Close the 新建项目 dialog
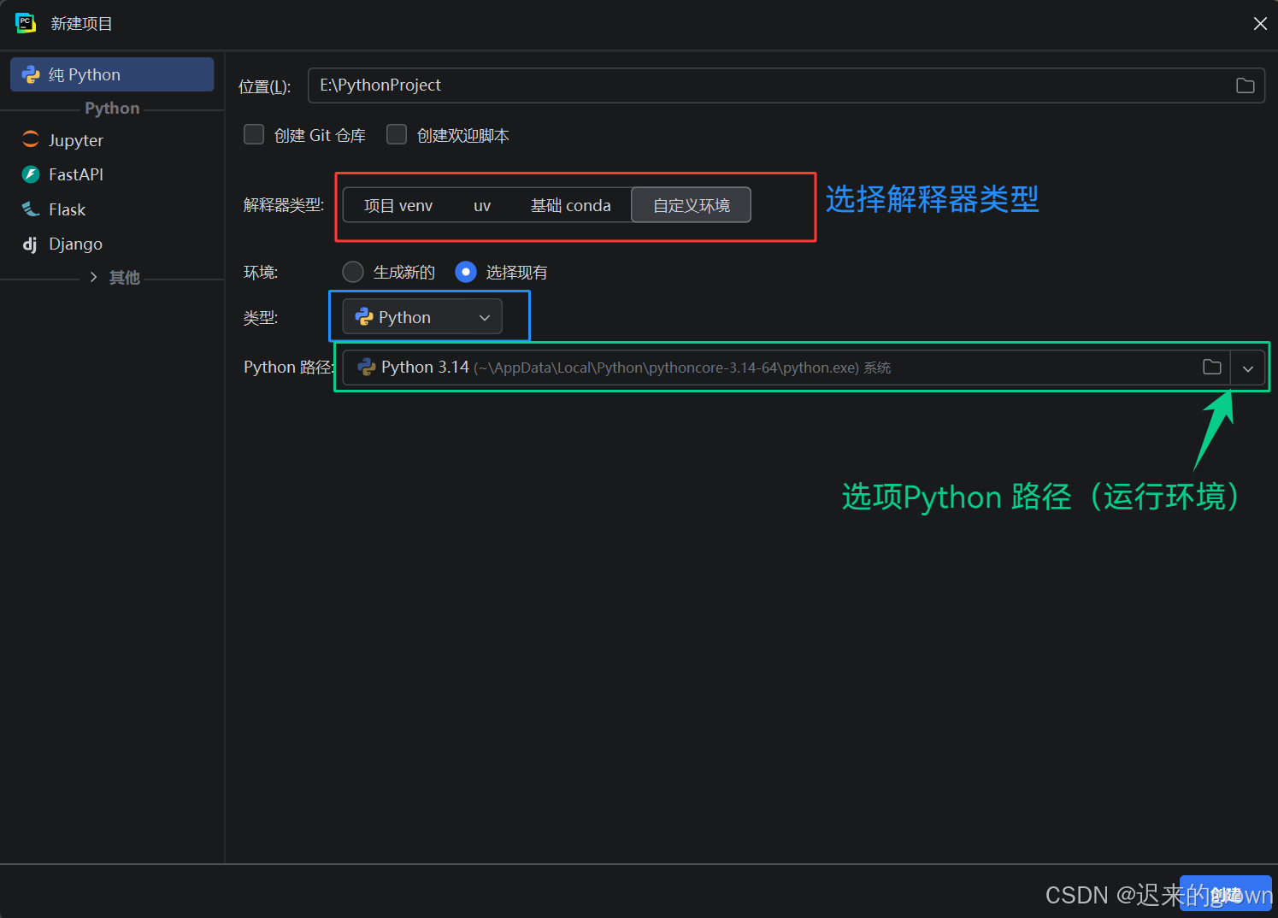The image size is (1278, 918). point(1260,24)
